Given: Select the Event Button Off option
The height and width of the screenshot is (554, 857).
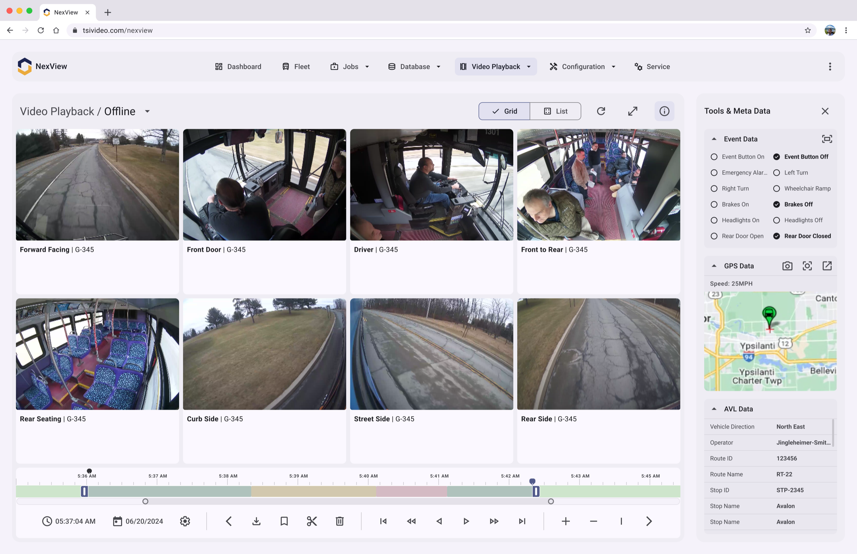Looking at the screenshot, I should coord(777,157).
